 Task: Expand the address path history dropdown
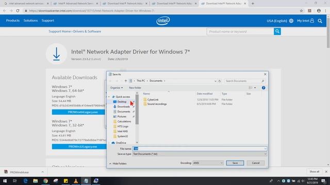[216, 81]
